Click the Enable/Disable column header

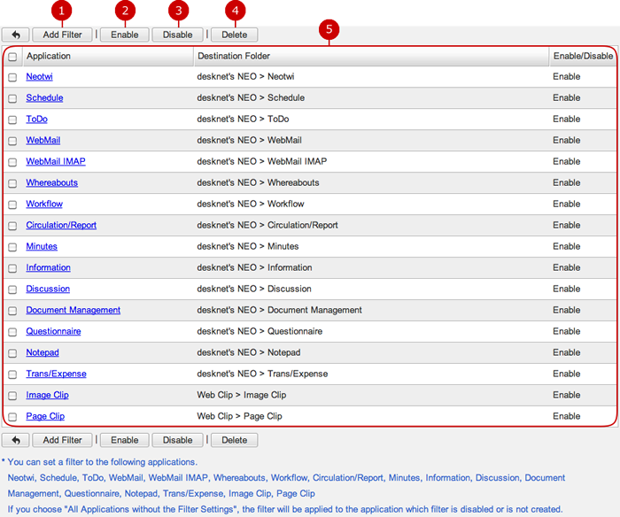point(583,56)
